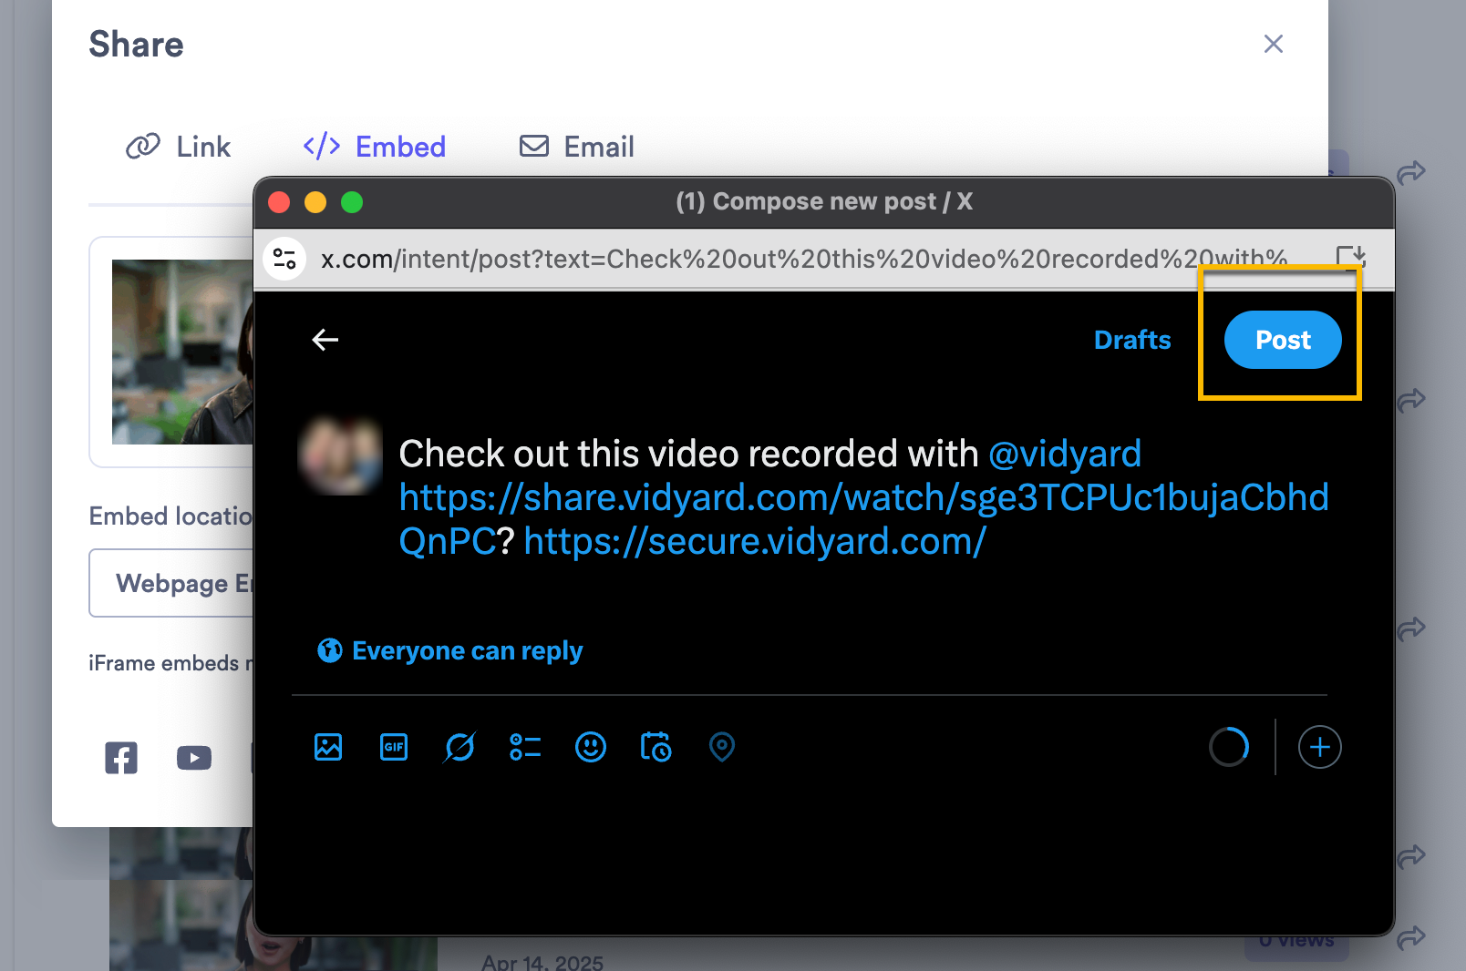Add another post with the plus icon

click(x=1319, y=747)
